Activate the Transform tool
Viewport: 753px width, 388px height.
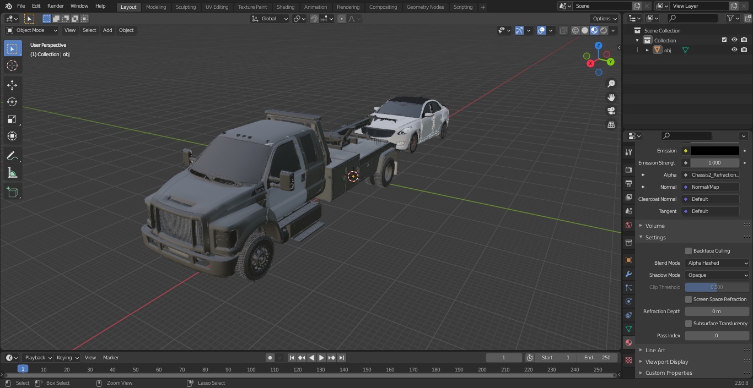click(12, 136)
